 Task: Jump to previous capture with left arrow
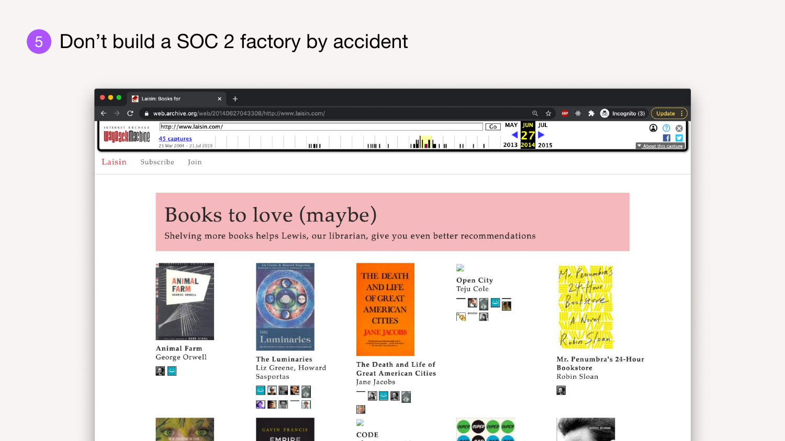pyautogui.click(x=514, y=135)
